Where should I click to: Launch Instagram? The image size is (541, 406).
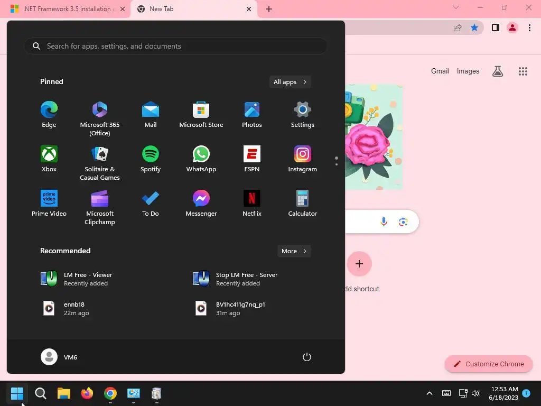(303, 160)
